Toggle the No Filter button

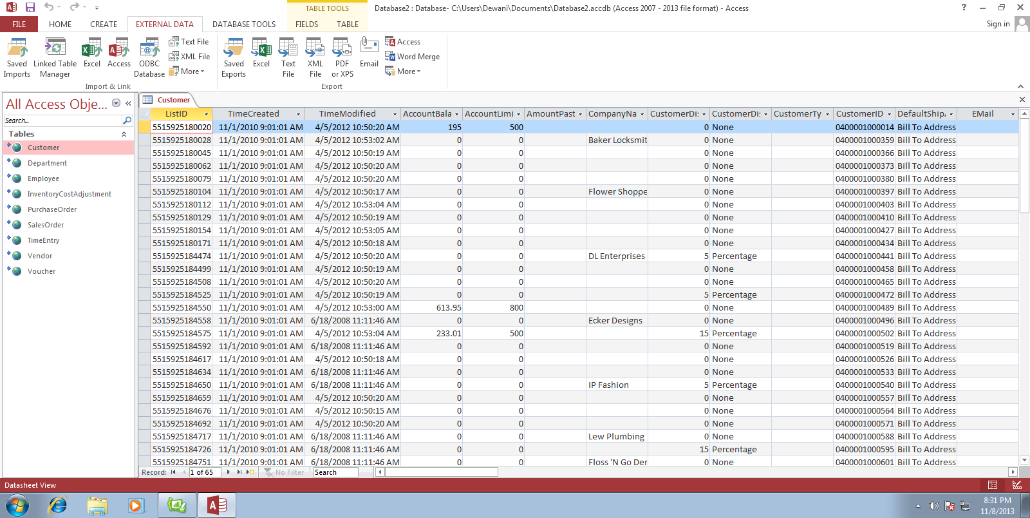point(285,472)
